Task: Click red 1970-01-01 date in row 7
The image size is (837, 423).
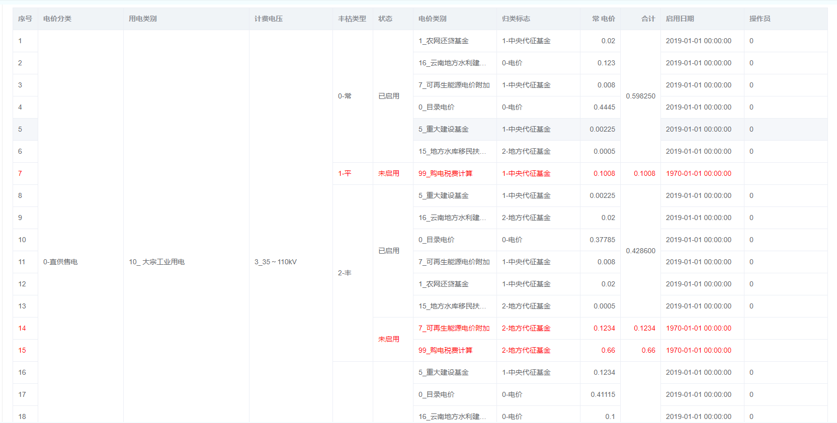Action: coord(699,173)
